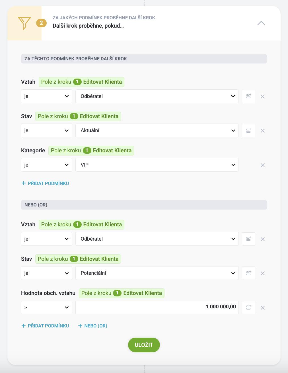
Task: Open the Stav dropdown showing Aktuální
Action: 157,130
